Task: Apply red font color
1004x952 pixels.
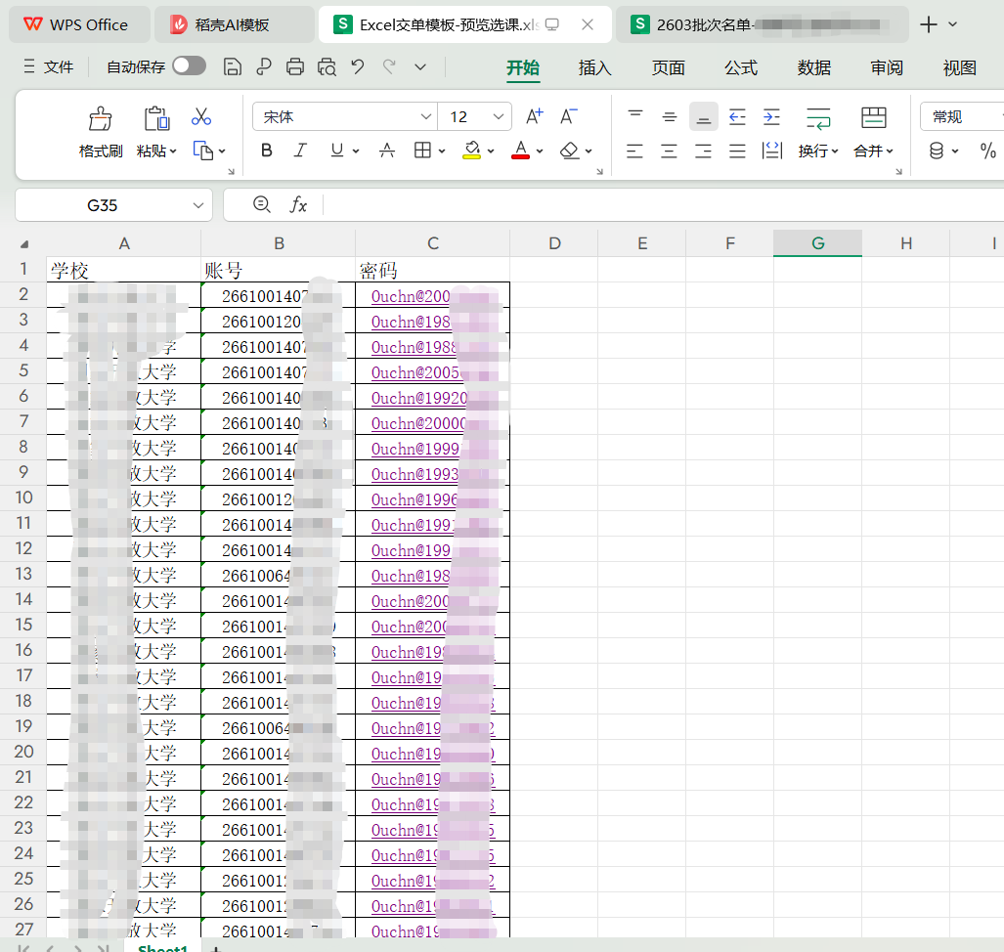Action: tap(520, 151)
